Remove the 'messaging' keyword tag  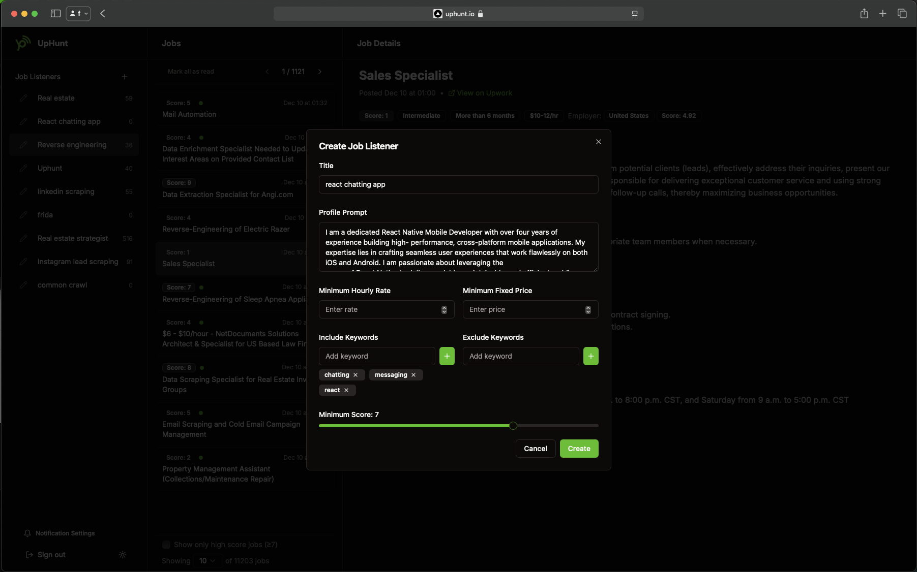pos(413,375)
